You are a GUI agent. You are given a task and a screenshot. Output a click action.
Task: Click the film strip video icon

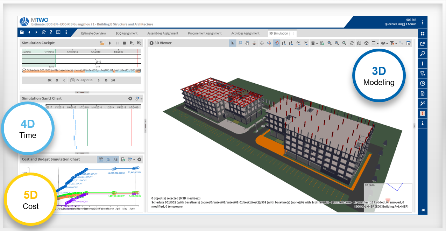58,32
